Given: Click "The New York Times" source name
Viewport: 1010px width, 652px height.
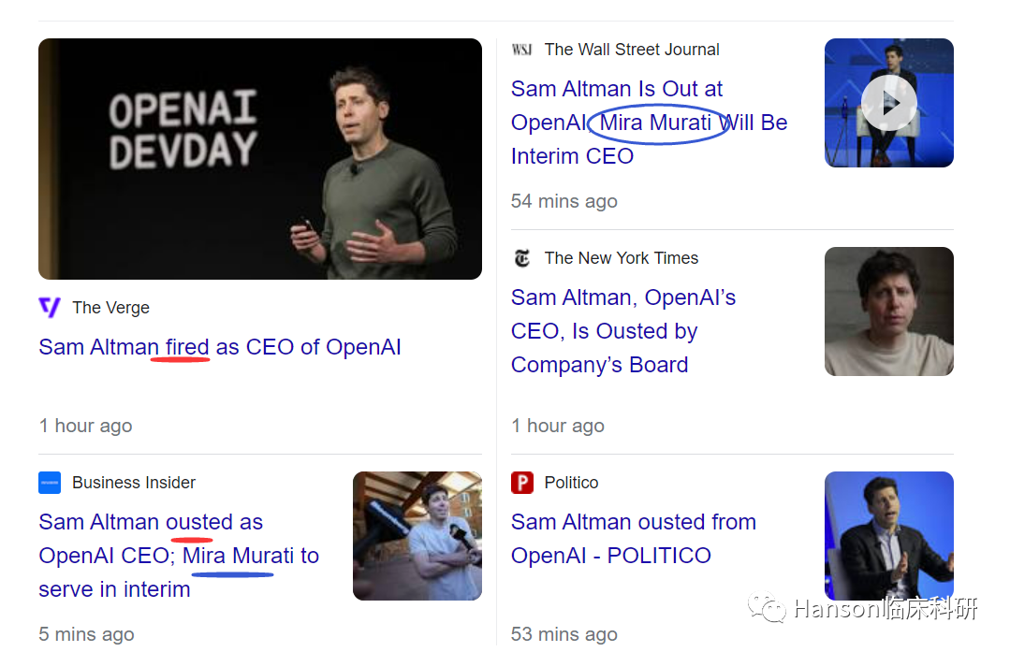Looking at the screenshot, I should tap(622, 258).
